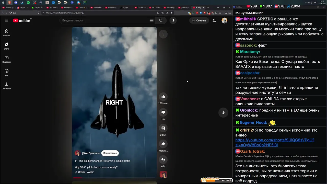
Task: Share the Short with the arrow icon
Action: click(x=163, y=144)
